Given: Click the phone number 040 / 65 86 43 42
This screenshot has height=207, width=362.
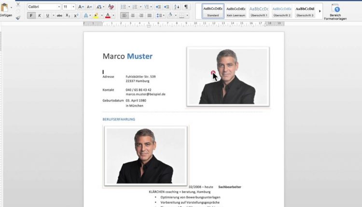Looking at the screenshot, I should pos(139,90).
